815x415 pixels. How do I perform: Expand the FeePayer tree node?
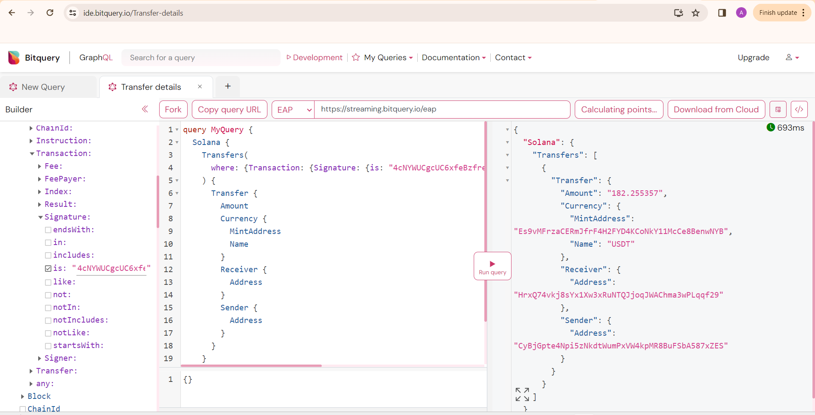pos(39,179)
